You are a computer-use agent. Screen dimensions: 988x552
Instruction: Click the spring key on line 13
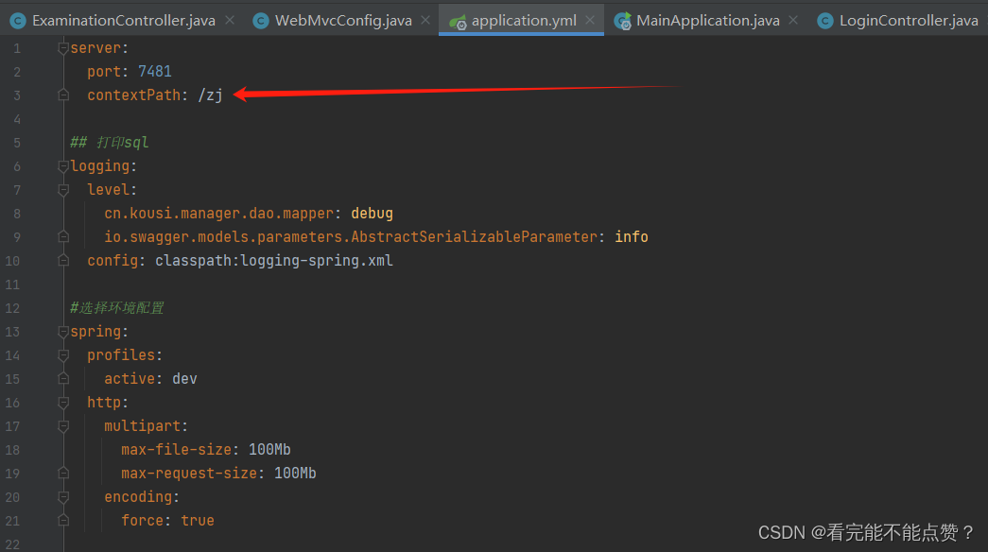click(95, 332)
